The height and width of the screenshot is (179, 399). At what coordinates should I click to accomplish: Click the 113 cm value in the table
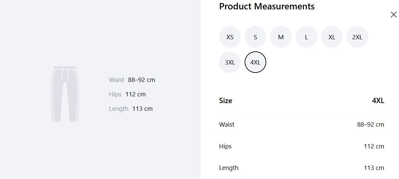click(x=374, y=168)
